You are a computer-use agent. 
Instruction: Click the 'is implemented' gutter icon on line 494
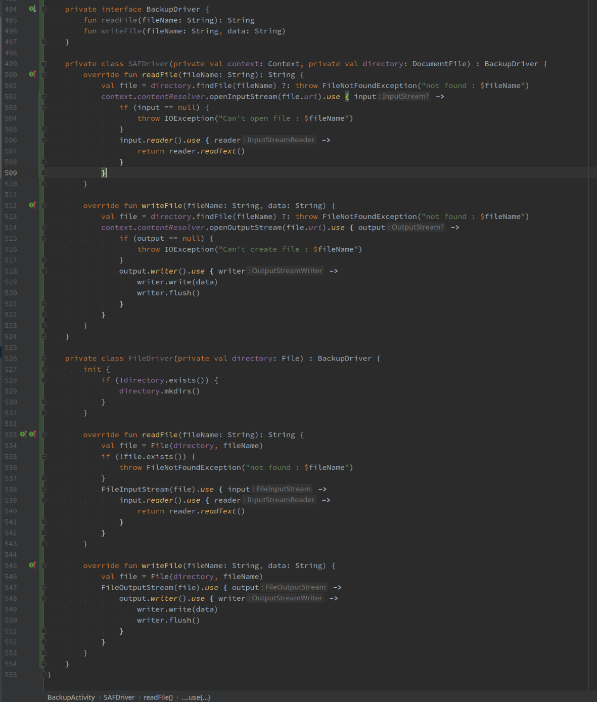[x=32, y=9]
